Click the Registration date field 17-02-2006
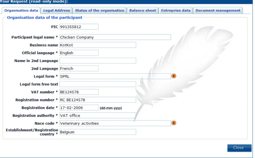The height and width of the screenshot is (158, 255). 79,108
